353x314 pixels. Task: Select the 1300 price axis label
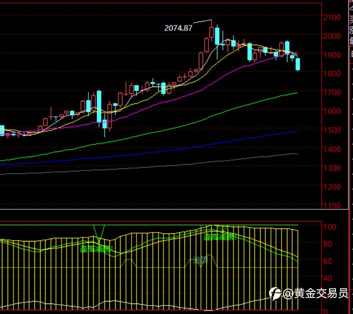[332, 168]
